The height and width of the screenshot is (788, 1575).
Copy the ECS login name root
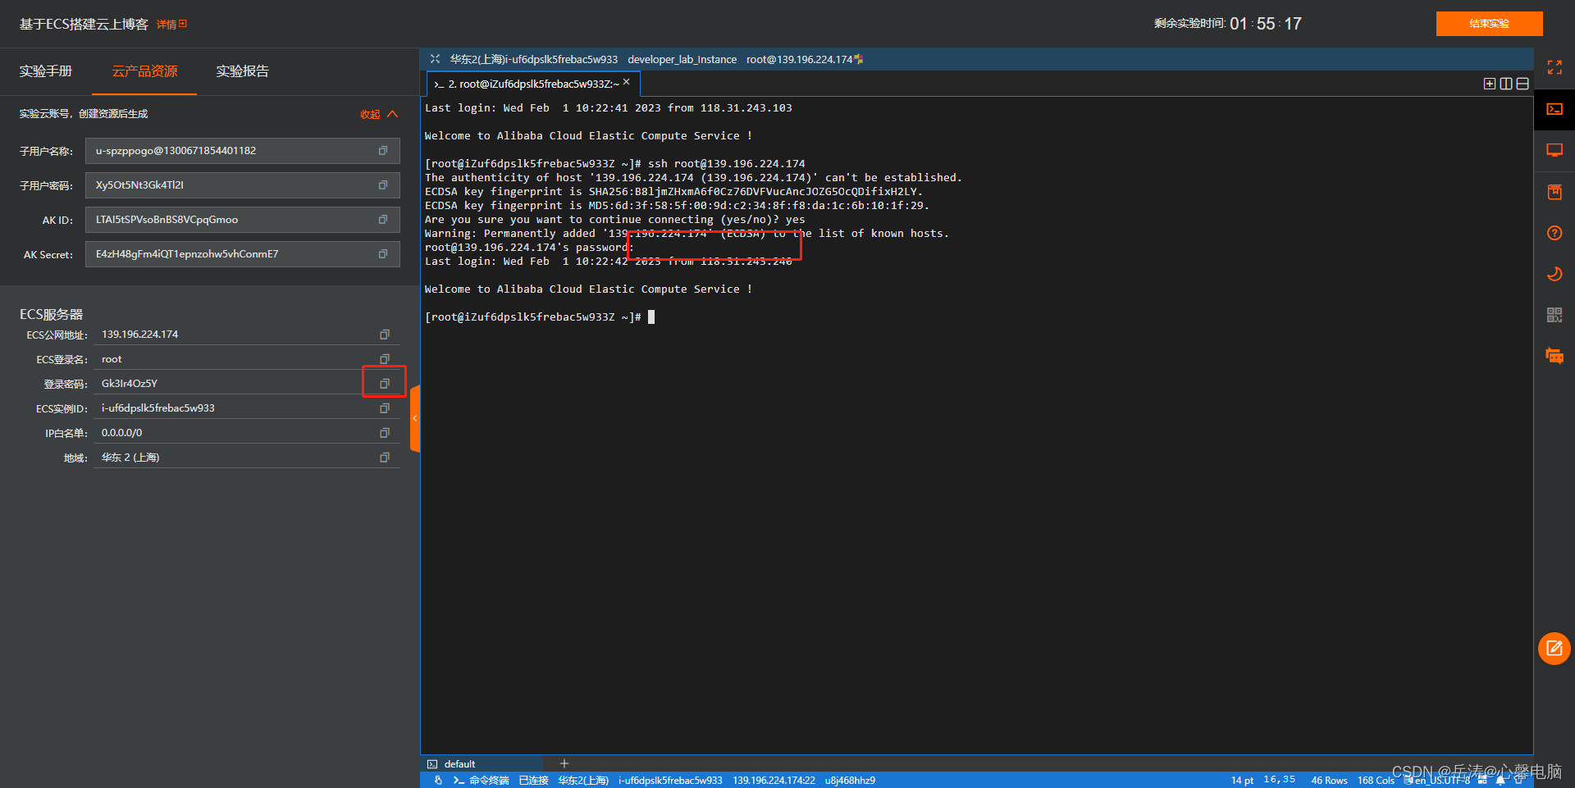385,359
